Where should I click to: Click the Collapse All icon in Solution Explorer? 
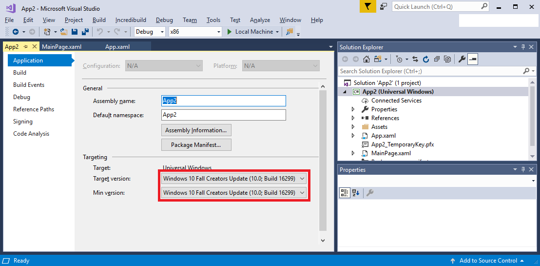tap(437, 60)
